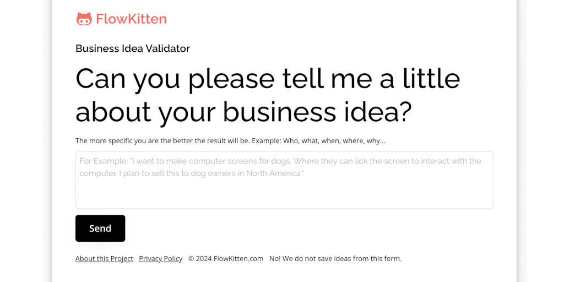564x282 pixels.
Task: Click the Business Idea Validator subtitle
Action: [133, 48]
